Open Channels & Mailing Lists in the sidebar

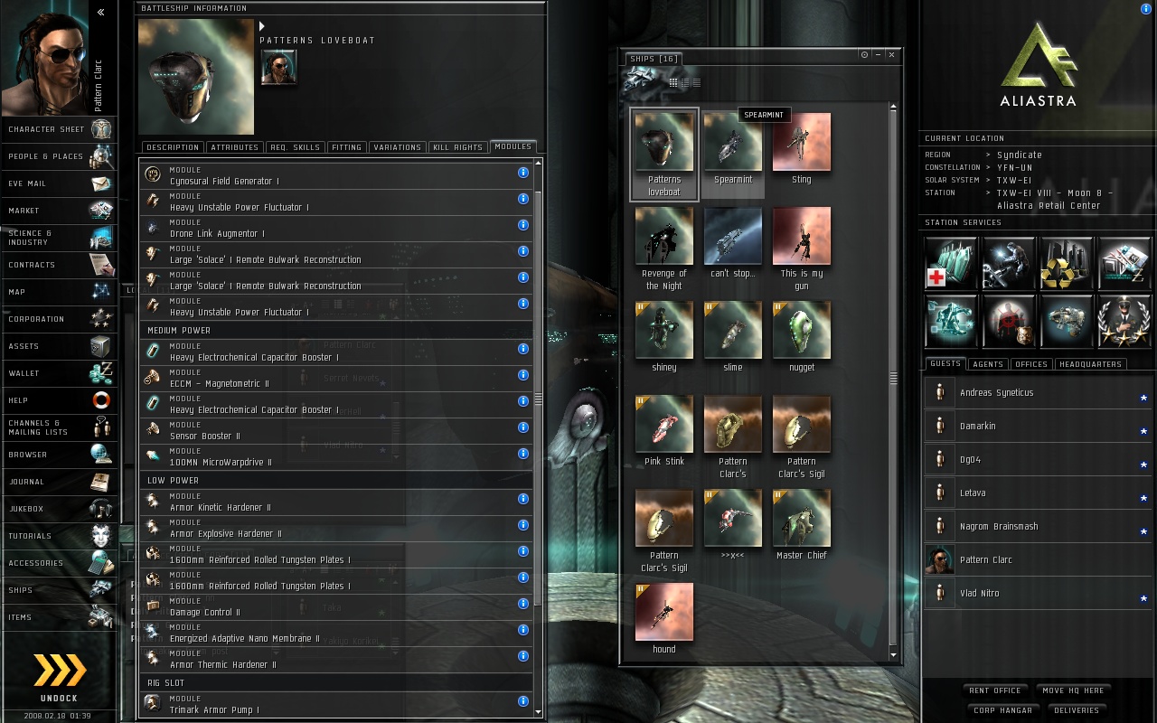click(x=59, y=427)
